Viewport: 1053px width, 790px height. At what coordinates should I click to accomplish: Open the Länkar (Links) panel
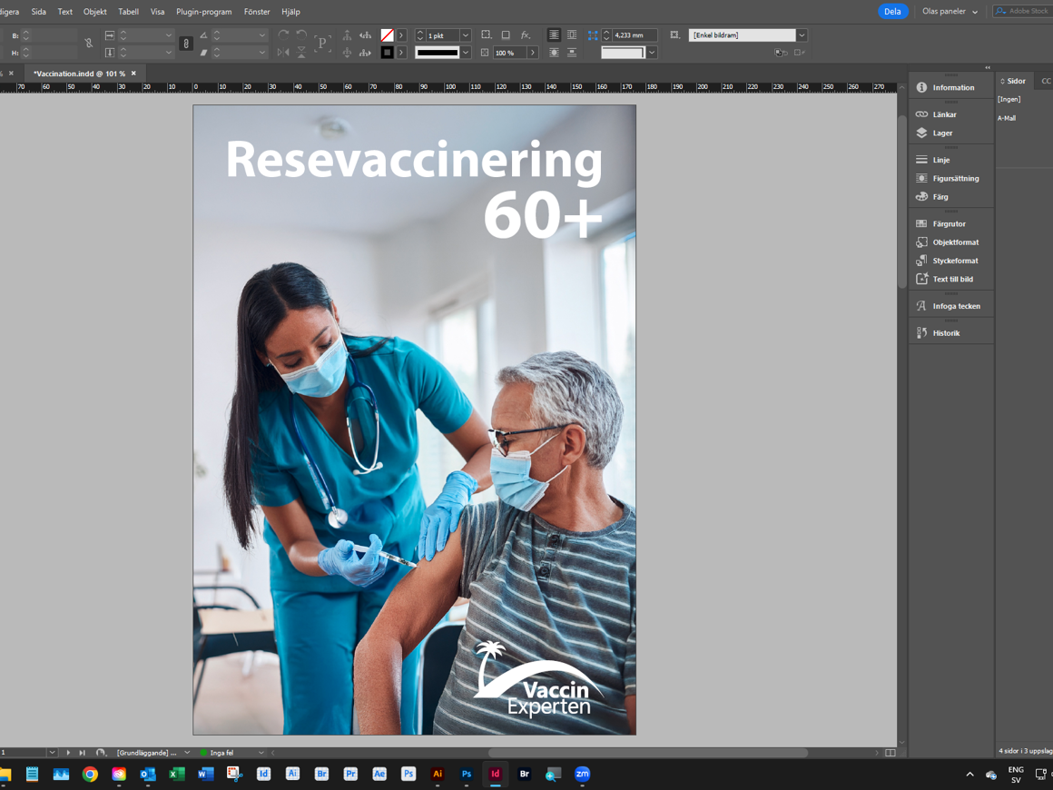pyautogui.click(x=944, y=114)
